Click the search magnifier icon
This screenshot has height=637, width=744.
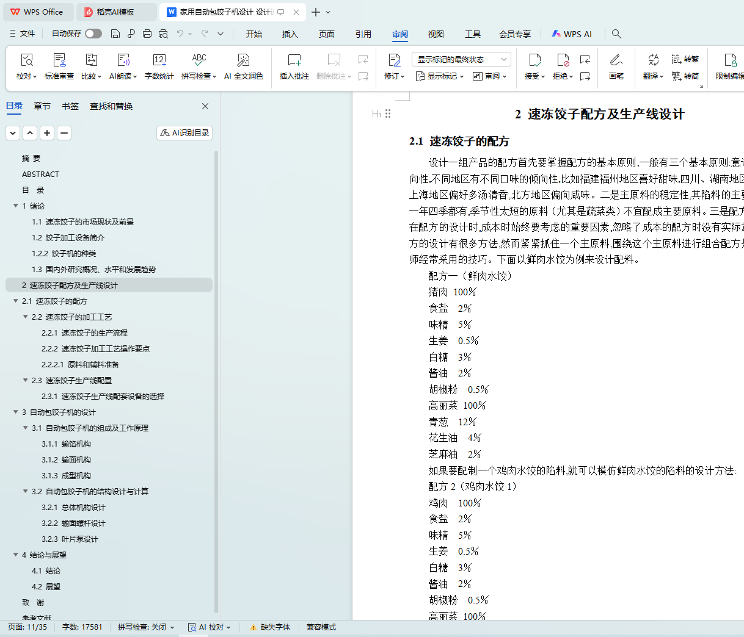tap(616, 34)
